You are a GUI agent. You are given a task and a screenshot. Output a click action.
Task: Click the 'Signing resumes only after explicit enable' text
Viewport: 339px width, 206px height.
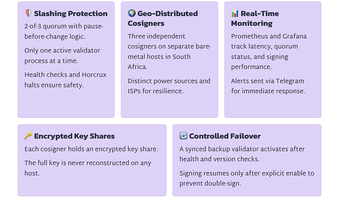(x=247, y=178)
